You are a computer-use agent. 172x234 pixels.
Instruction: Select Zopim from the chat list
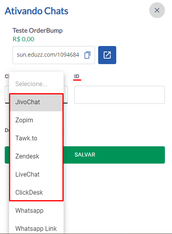click(x=36, y=120)
